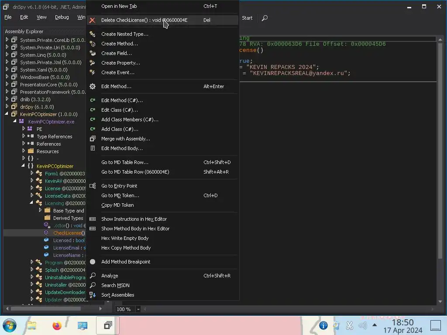This screenshot has width=447, height=335.
Task: Click the CheckLicense method cube icon
Action: pyautogui.click(x=46, y=233)
